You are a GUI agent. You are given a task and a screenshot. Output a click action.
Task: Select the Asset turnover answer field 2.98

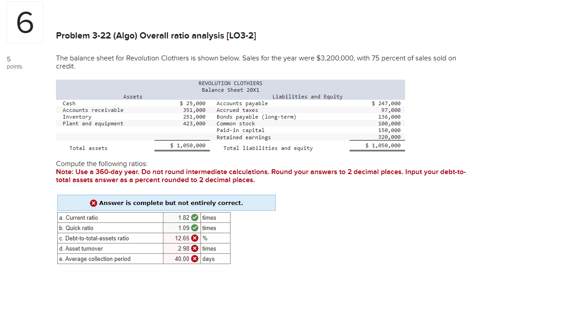[182, 248]
